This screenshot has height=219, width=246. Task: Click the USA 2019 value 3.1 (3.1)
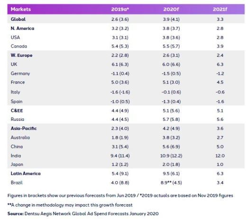[120, 37]
